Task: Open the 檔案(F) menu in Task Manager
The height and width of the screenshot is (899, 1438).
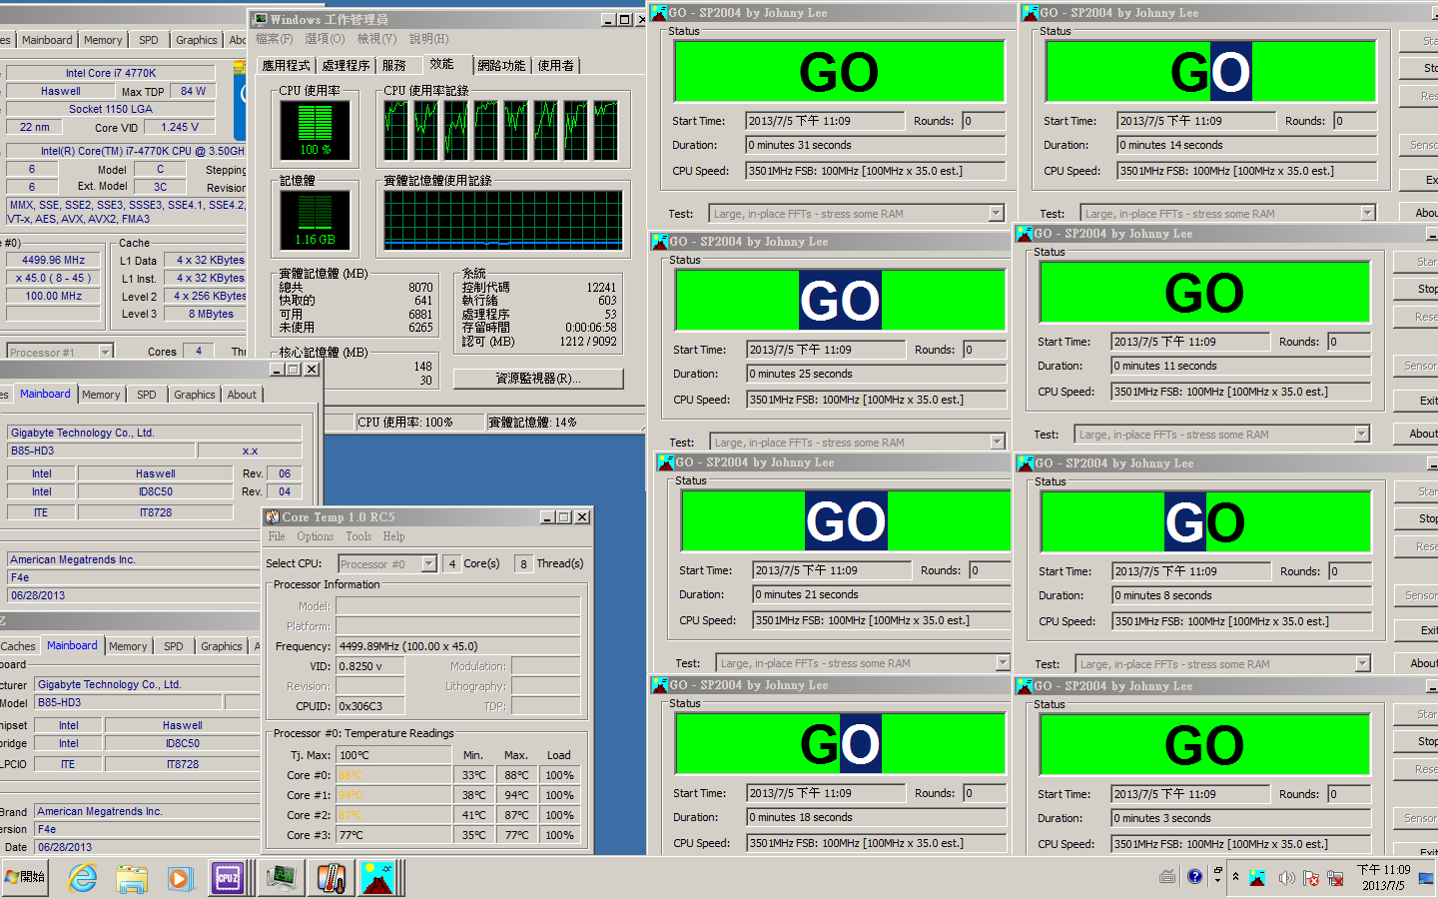Action: (274, 39)
